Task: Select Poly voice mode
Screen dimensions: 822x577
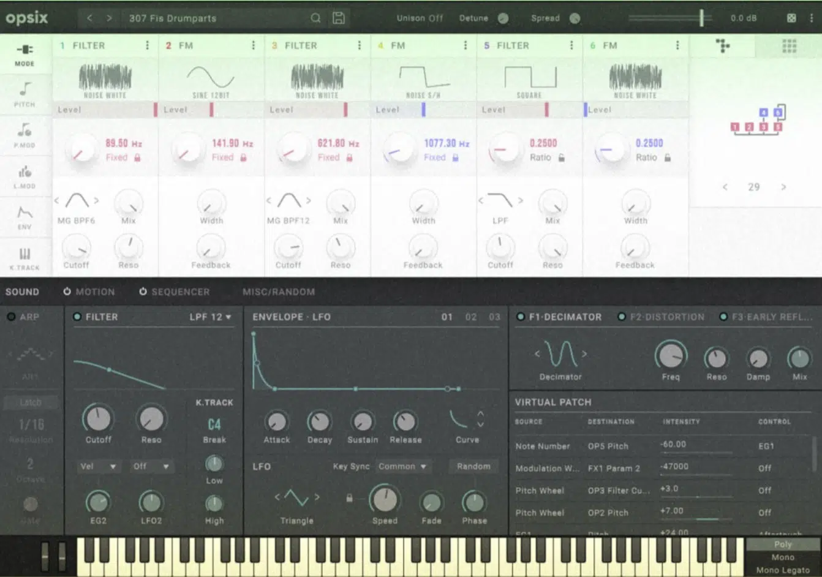Action: click(x=783, y=544)
